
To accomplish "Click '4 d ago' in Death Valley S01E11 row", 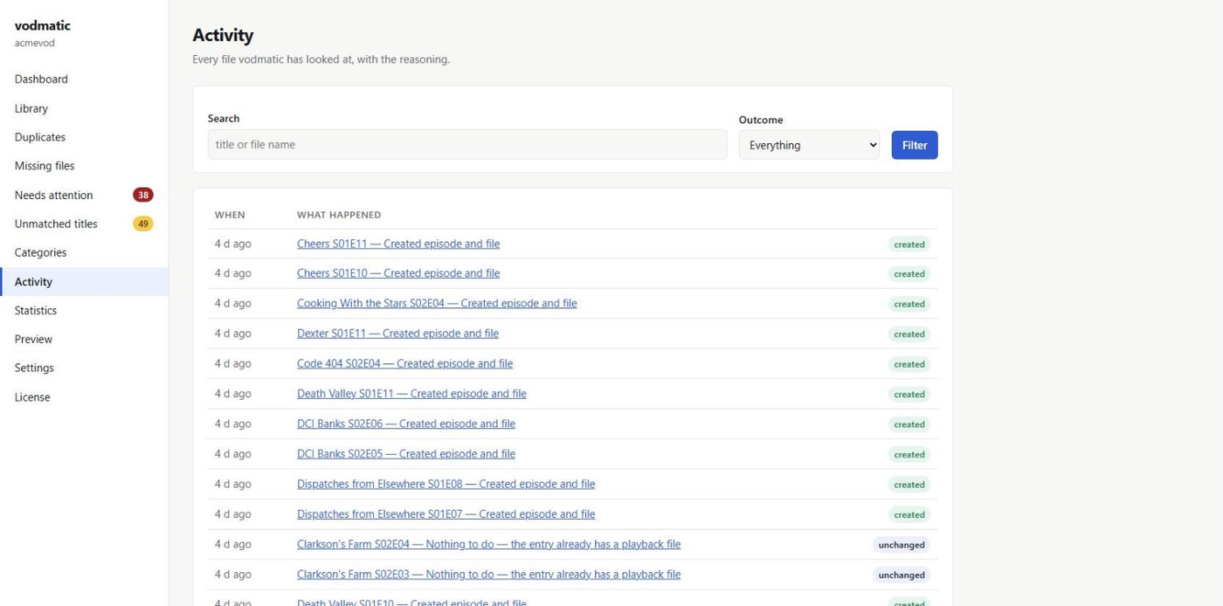I will point(233,394).
